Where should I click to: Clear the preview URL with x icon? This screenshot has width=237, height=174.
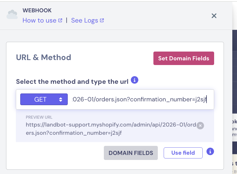(200, 126)
